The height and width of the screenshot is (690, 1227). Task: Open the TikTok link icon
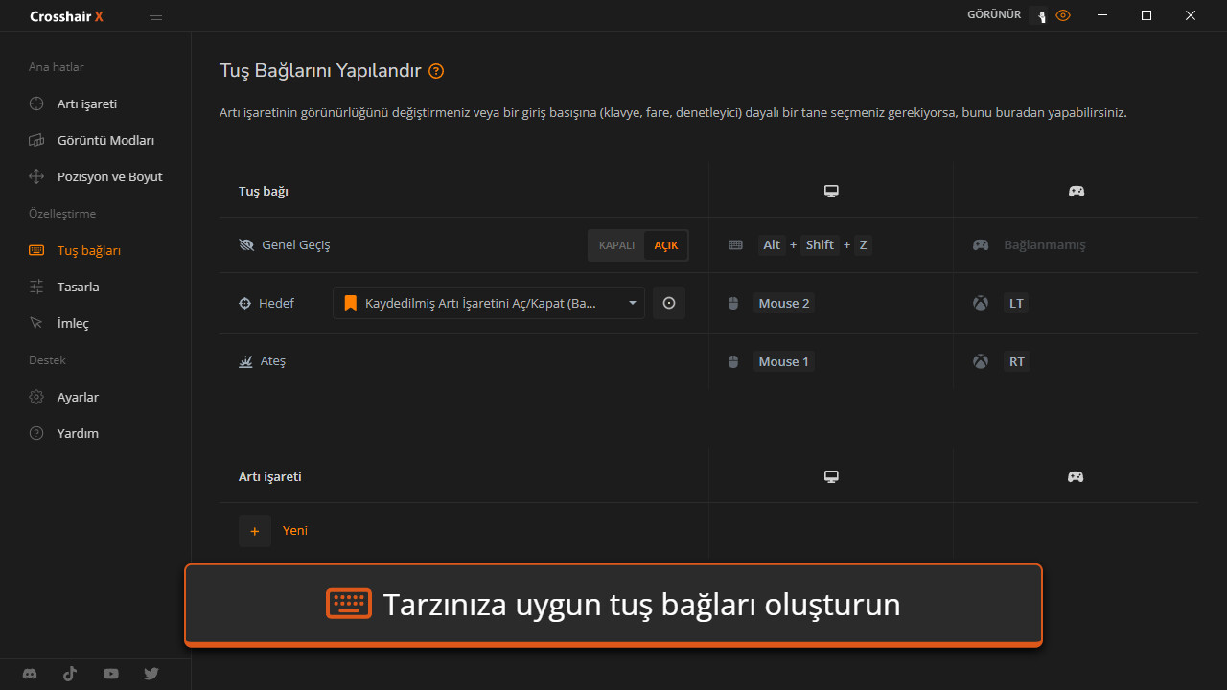coord(70,674)
